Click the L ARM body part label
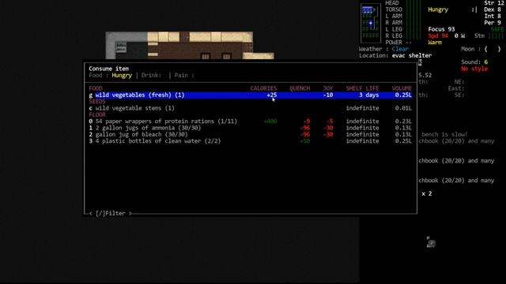 394,16
